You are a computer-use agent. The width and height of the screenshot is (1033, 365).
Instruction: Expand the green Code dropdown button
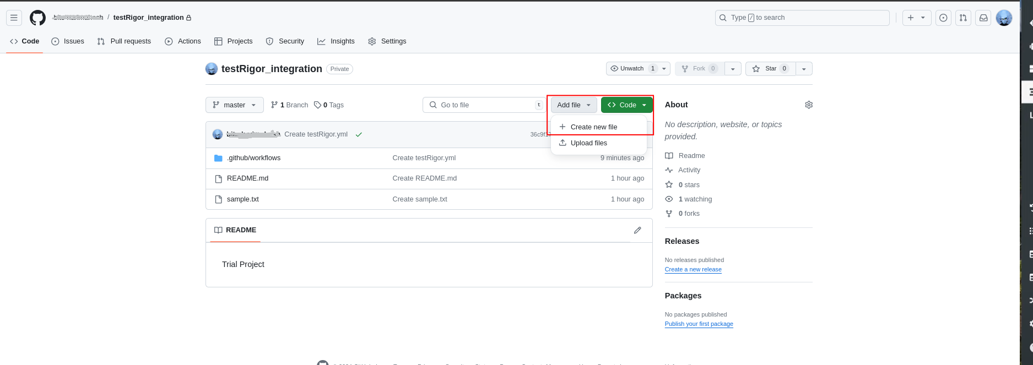click(627, 105)
